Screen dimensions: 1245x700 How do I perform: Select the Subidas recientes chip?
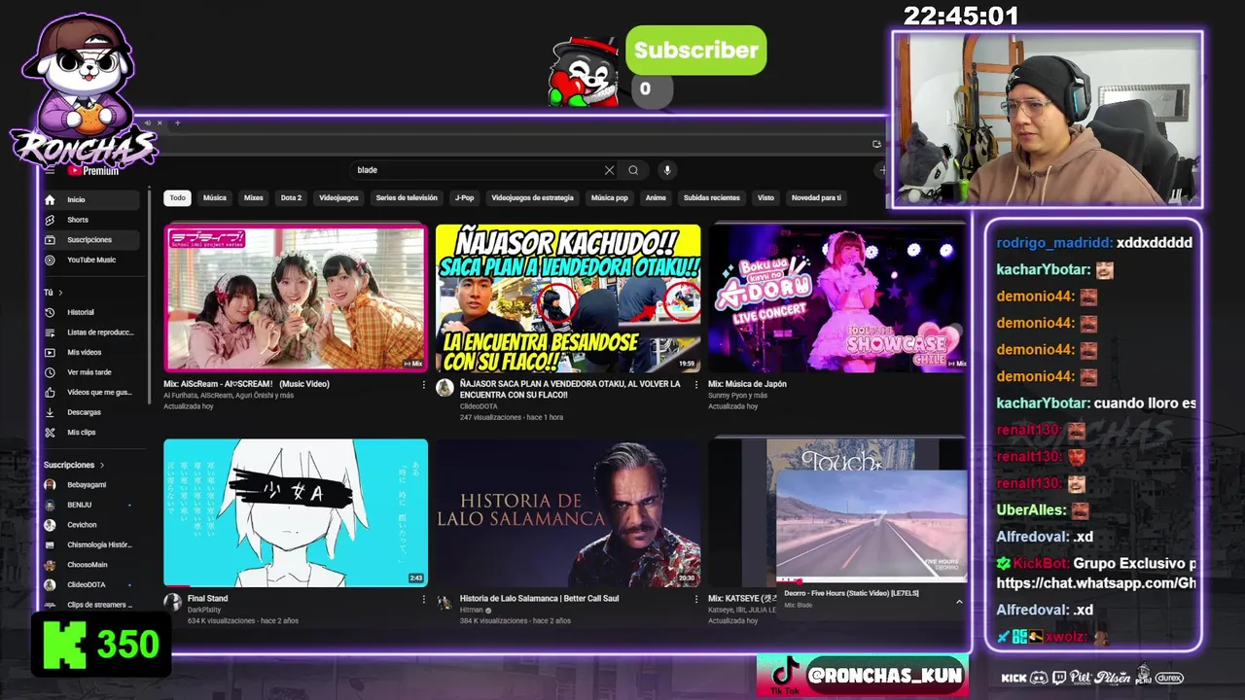[712, 197]
